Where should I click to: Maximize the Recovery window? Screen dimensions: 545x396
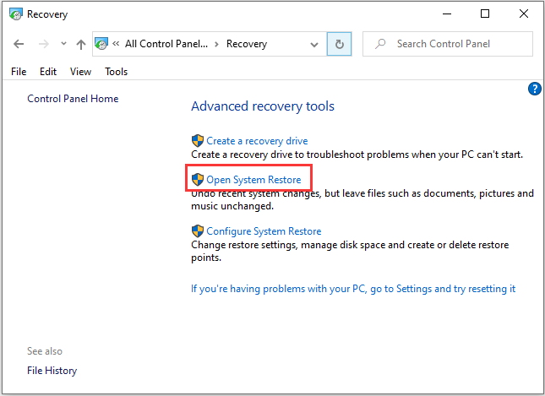coord(485,14)
